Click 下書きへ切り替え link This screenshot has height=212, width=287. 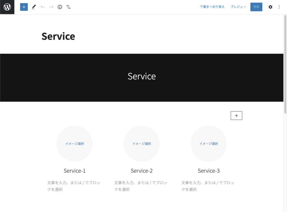click(x=212, y=7)
